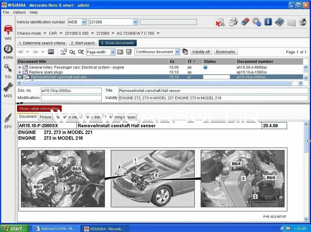Open the forward arrow history dropdown
This screenshot has width=311, height=232.
click(x=43, y=52)
